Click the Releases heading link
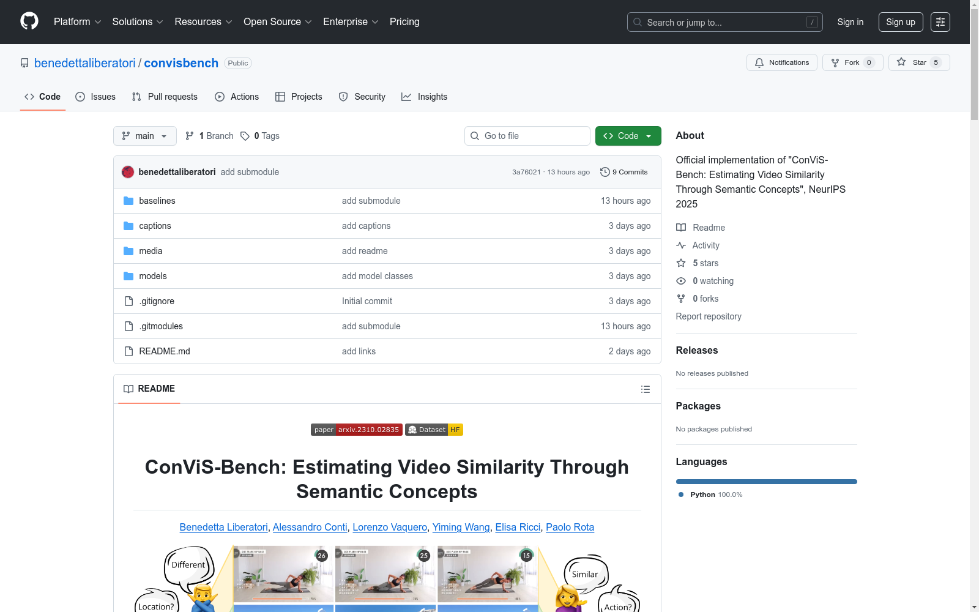This screenshot has height=612, width=979. click(x=697, y=351)
